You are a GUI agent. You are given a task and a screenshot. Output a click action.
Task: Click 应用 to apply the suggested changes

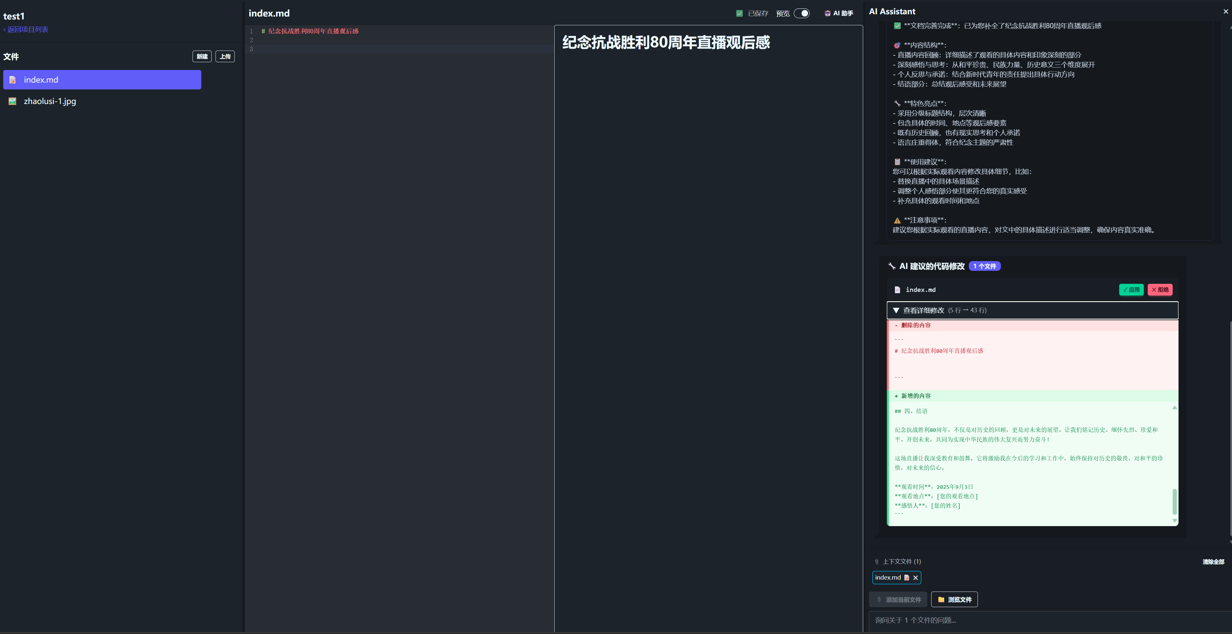click(x=1131, y=289)
